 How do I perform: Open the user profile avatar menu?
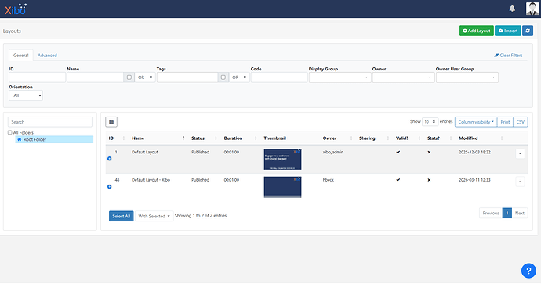(532, 9)
